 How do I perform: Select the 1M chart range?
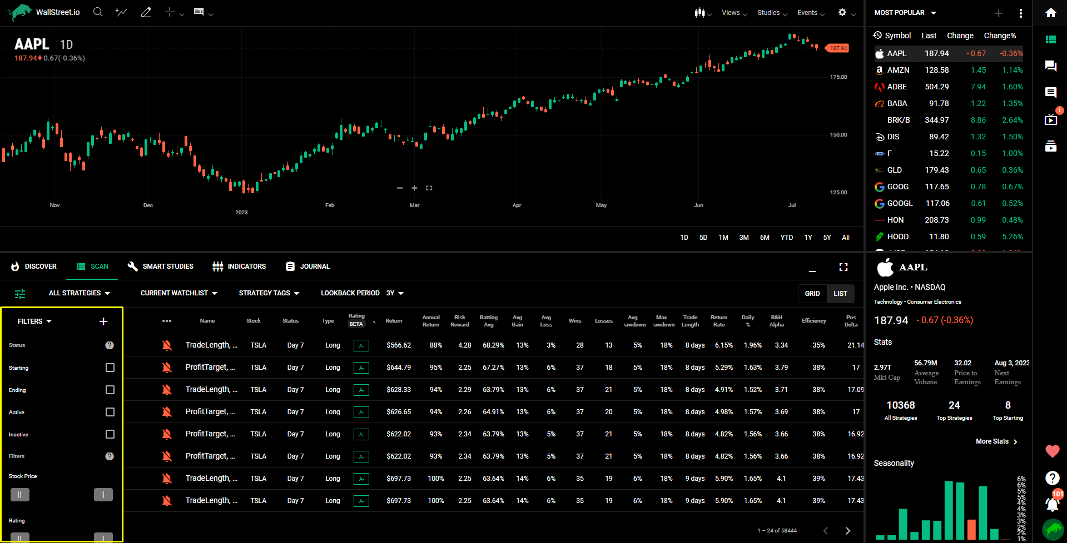pos(723,238)
